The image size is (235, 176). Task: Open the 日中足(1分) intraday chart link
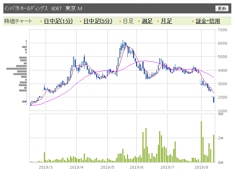click(58, 21)
